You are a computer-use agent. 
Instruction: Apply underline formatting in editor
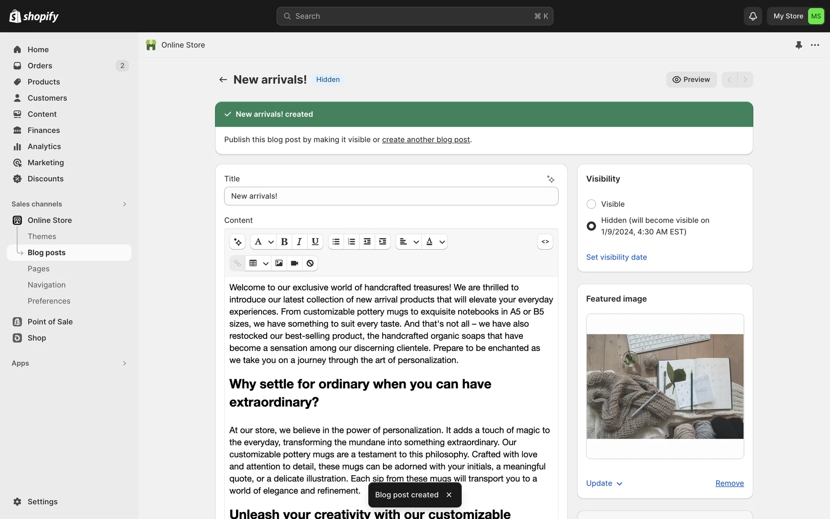[x=315, y=242]
